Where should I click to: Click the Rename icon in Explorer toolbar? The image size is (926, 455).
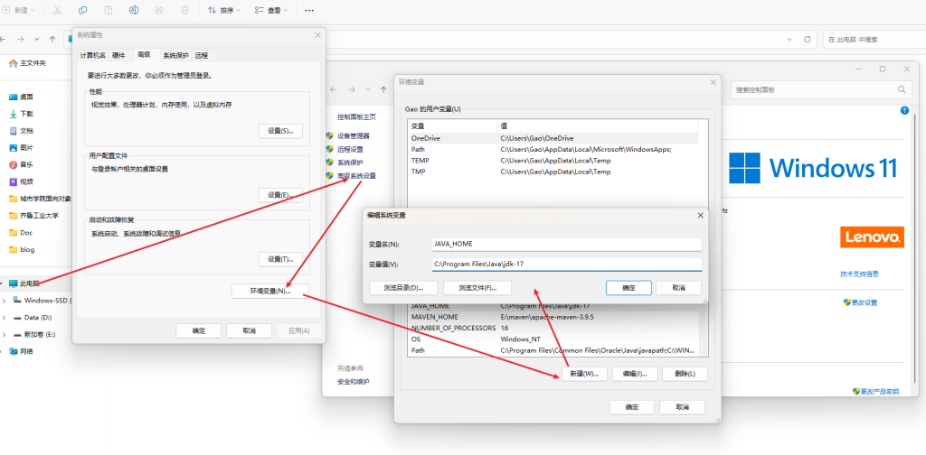(134, 10)
